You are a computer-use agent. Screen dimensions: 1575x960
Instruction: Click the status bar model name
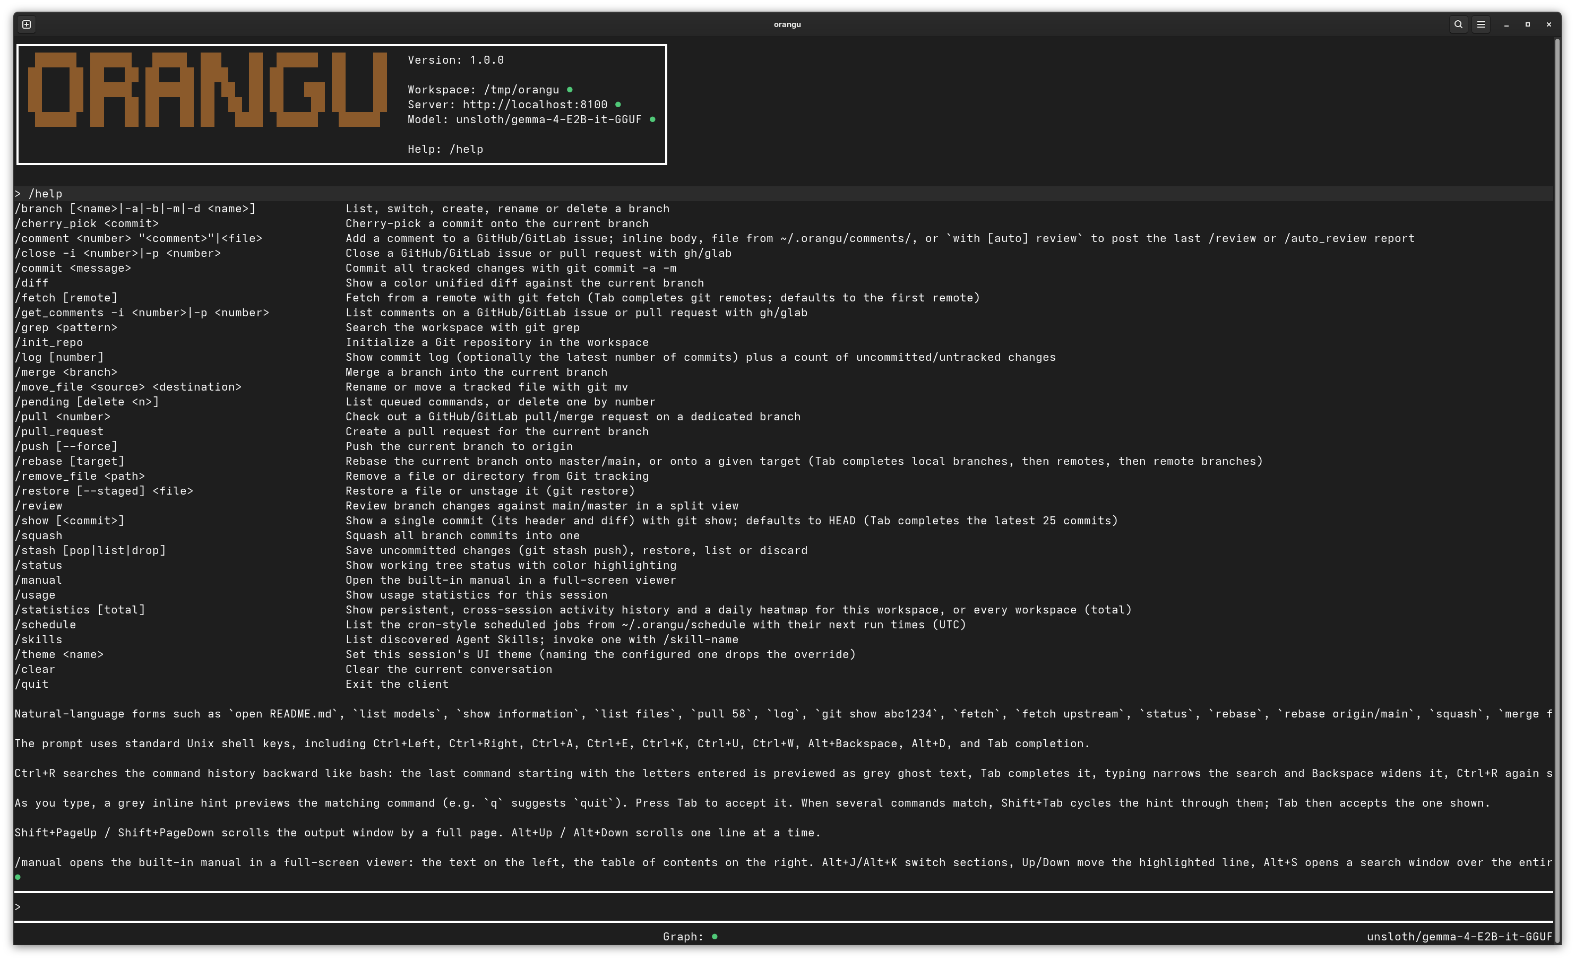click(1459, 936)
